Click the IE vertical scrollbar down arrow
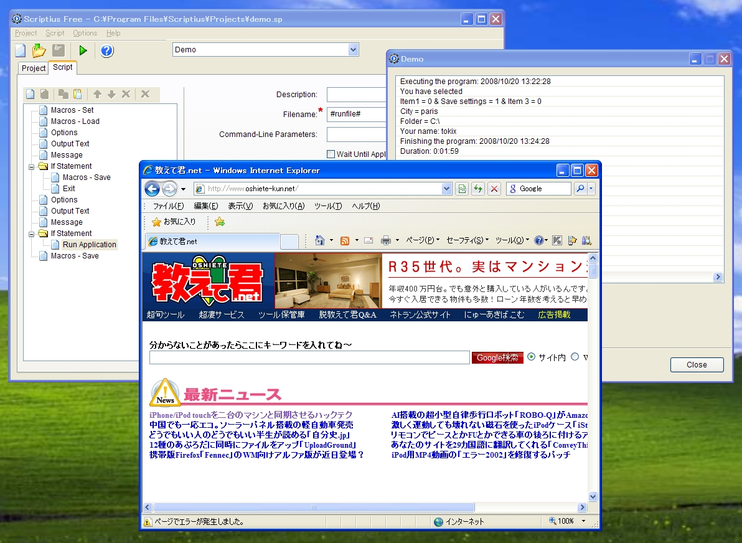This screenshot has width=742, height=543. click(x=593, y=496)
